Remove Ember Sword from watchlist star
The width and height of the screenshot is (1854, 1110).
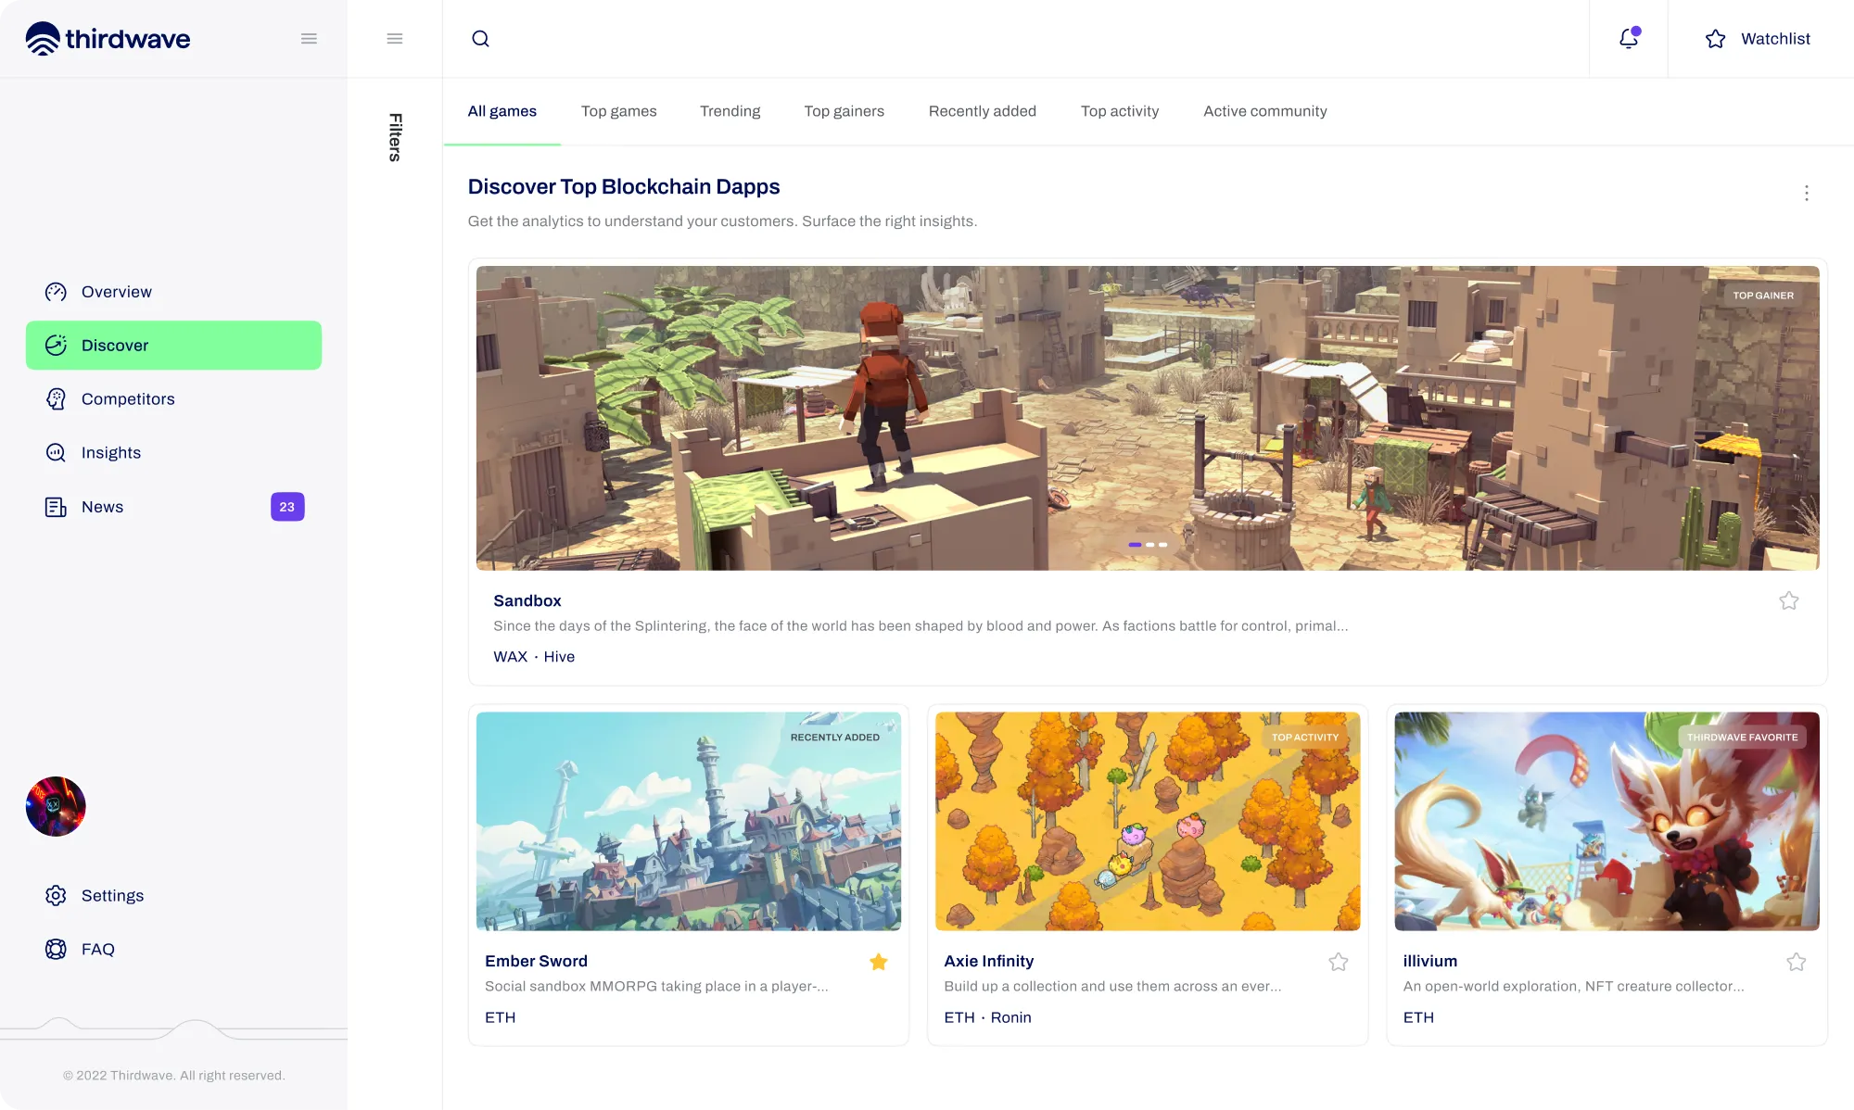point(879,962)
